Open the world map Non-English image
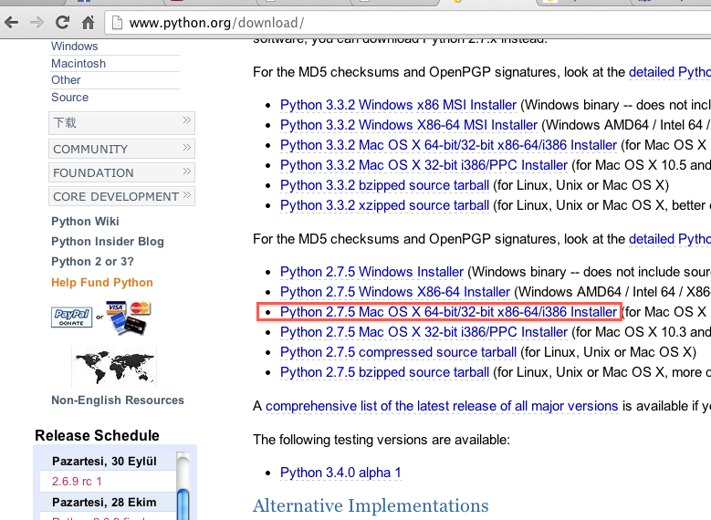 pos(114,367)
